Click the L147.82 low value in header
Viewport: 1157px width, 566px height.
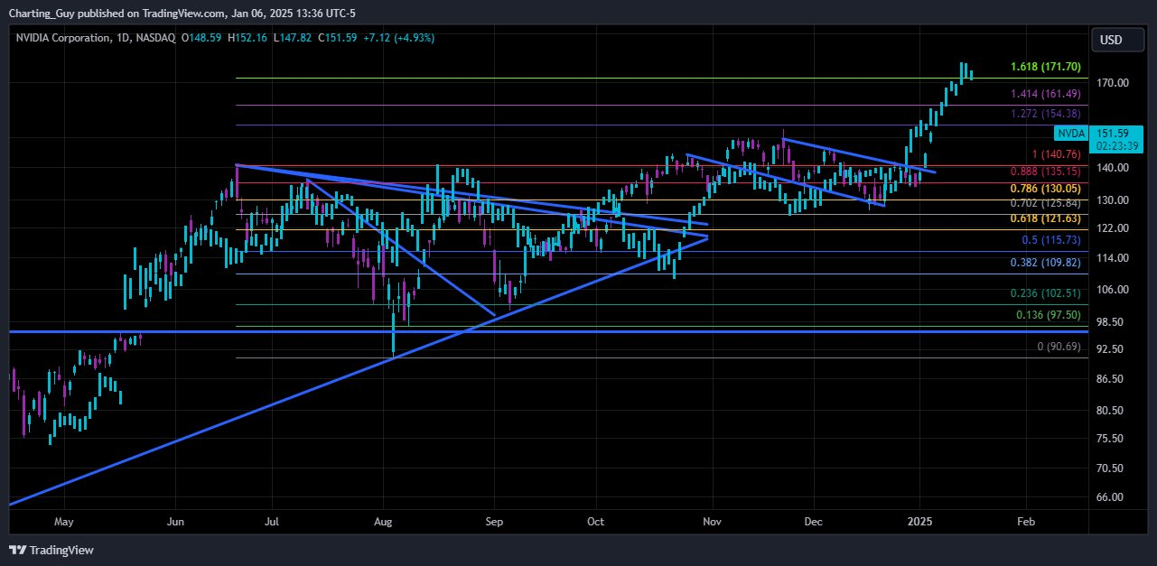click(x=293, y=39)
